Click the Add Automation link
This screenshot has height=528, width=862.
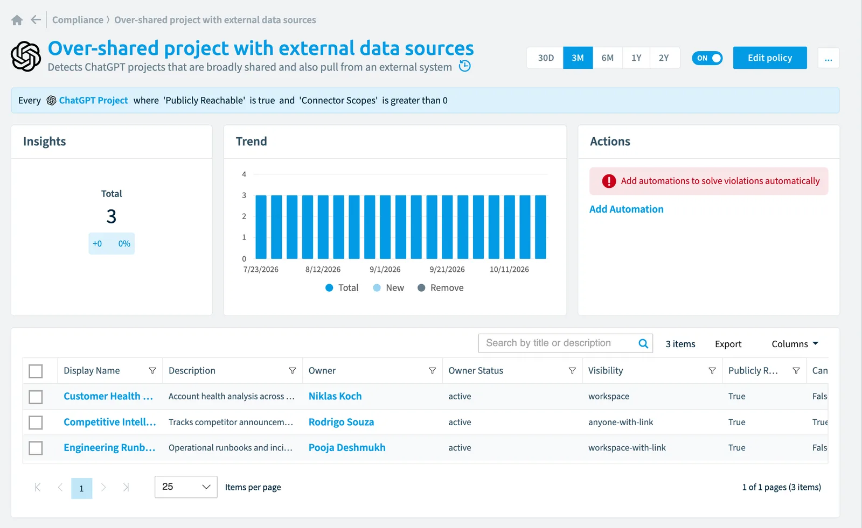(627, 209)
